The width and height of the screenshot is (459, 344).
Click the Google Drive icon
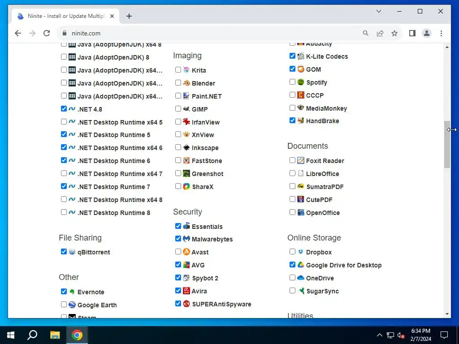pyautogui.click(x=301, y=265)
